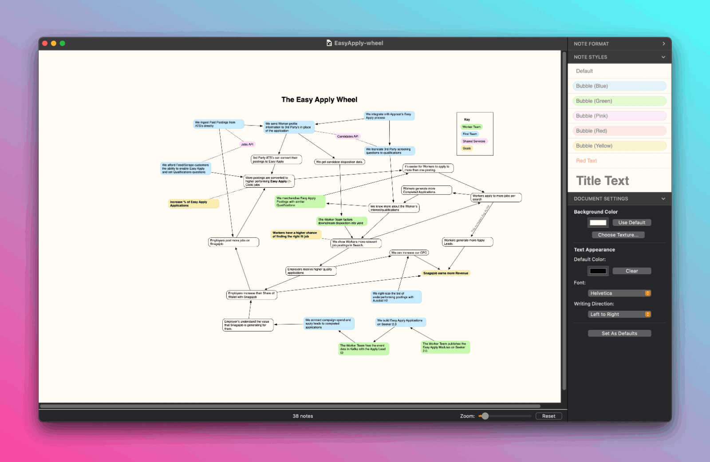This screenshot has width=710, height=462.
Task: Click the zoom slider knob
Action: click(x=485, y=416)
